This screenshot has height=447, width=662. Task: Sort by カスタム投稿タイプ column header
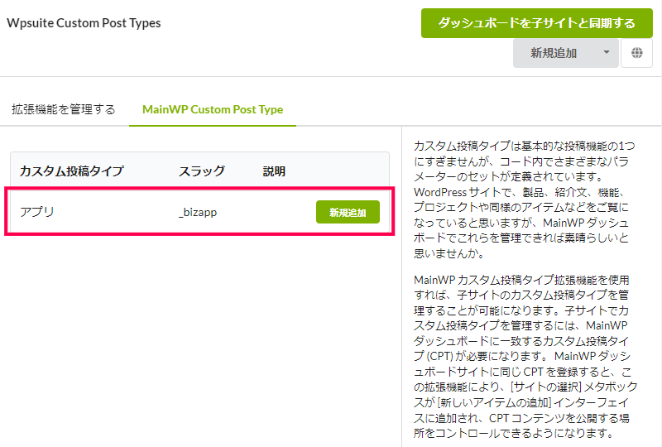pos(71,171)
